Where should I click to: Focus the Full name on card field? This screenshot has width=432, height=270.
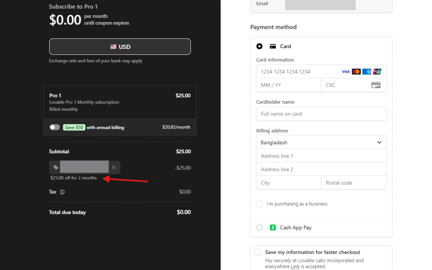pos(321,114)
